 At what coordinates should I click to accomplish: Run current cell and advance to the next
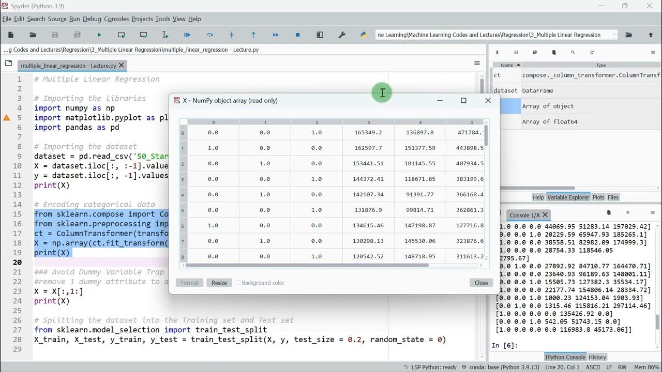(143, 35)
